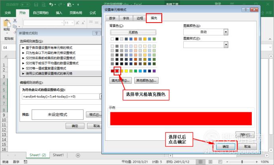Screen dimensions: 274x165
Task: Pick the yellow standard color swatch
Action: (x=126, y=71)
